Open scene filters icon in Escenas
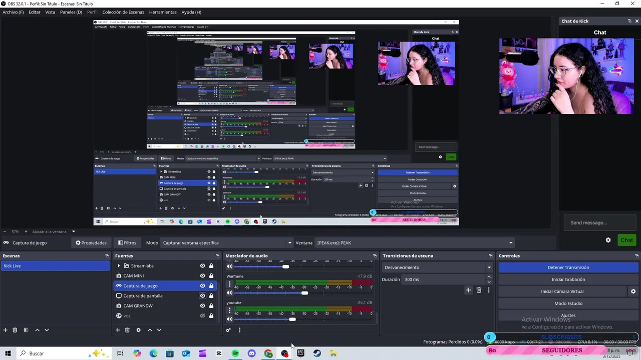 click(26, 330)
